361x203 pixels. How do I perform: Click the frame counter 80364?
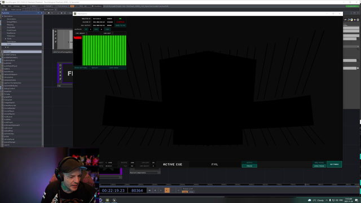[x=137, y=191]
